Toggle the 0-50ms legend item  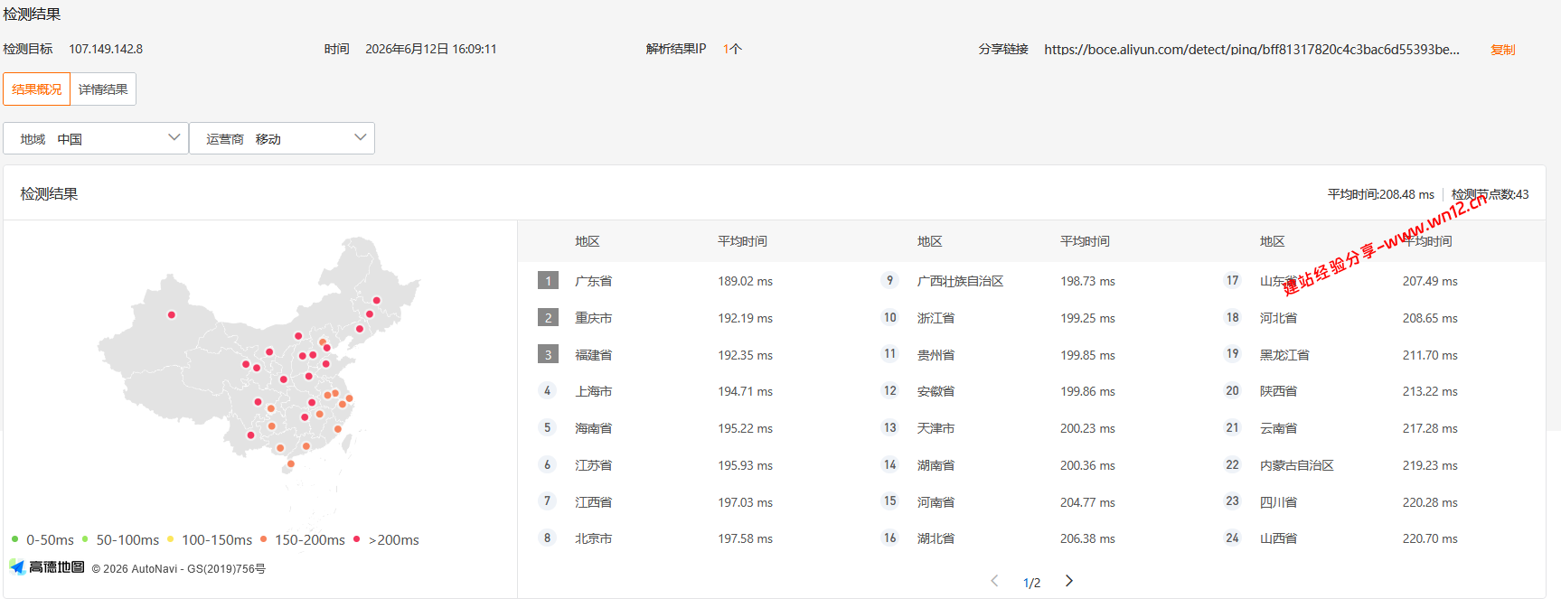42,539
